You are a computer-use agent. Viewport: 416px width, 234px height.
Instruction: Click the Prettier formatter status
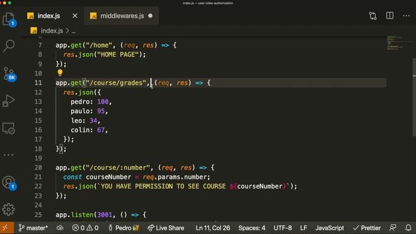tap(367, 228)
